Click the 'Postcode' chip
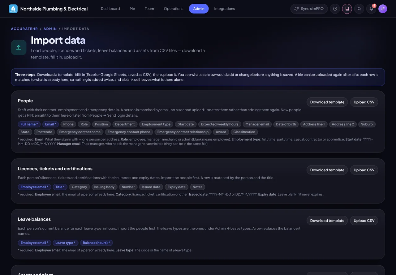 tap(44, 132)
